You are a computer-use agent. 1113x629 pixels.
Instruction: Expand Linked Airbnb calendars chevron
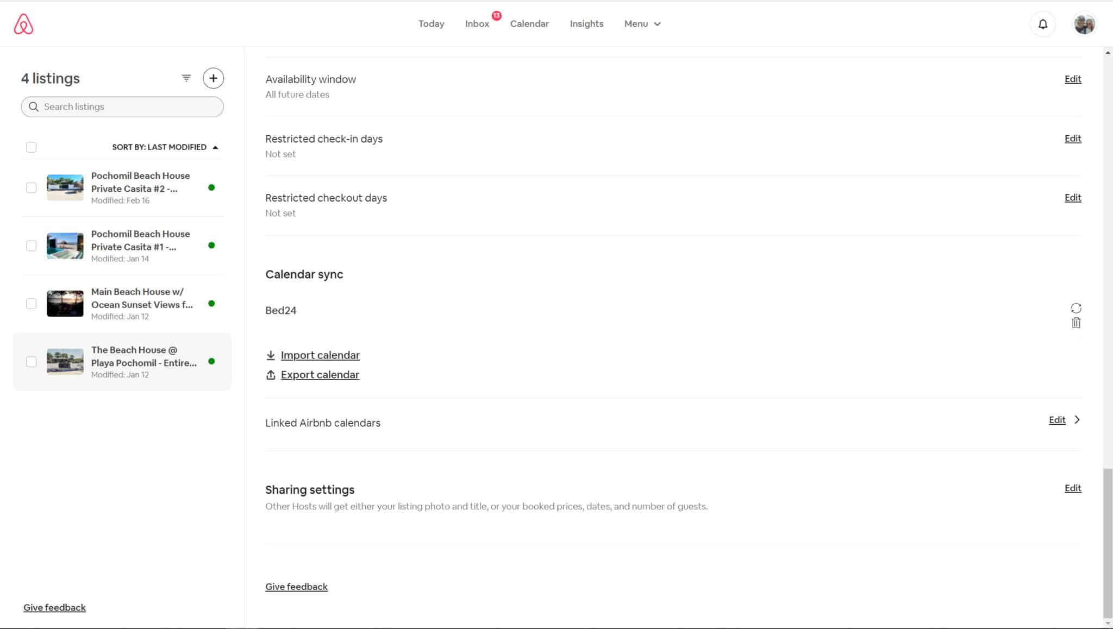tap(1077, 420)
